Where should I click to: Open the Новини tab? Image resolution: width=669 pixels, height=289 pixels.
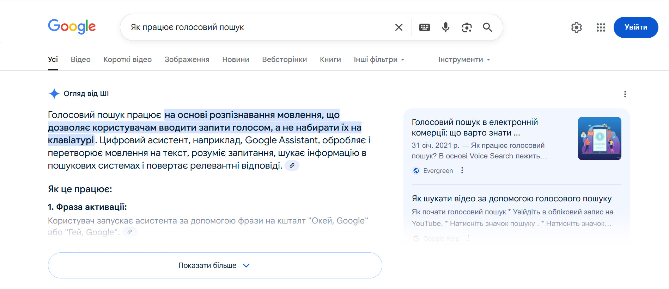tap(236, 59)
